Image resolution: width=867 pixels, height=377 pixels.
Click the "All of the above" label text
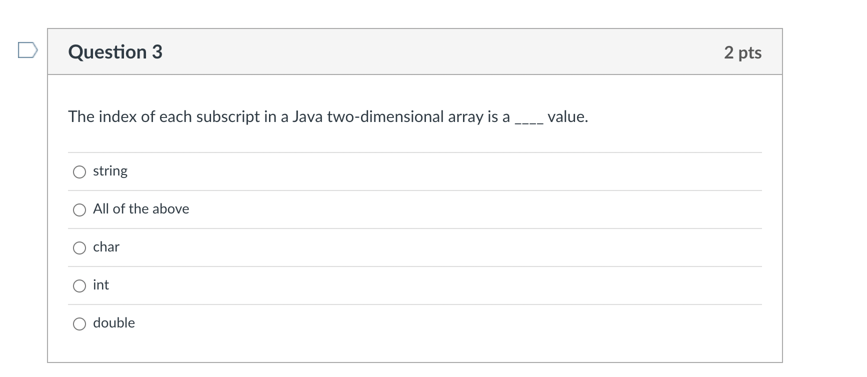141,209
